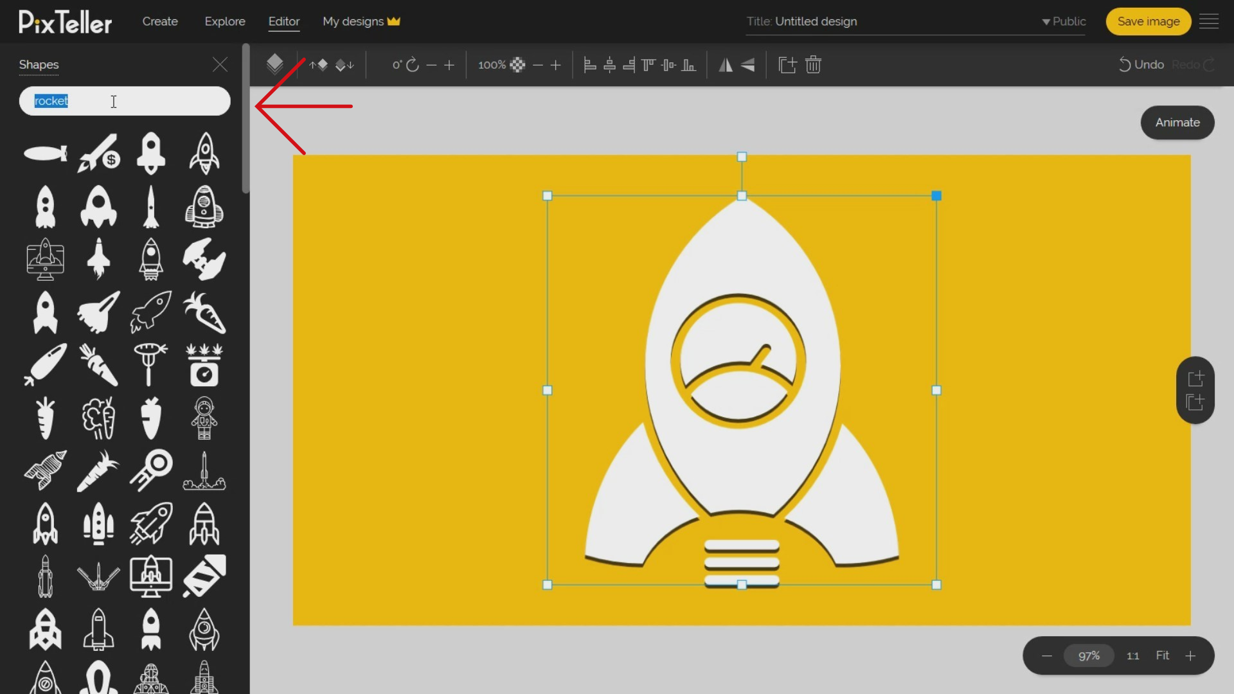Image resolution: width=1234 pixels, height=694 pixels.
Task: Select the top-right blue resize handle
Action: pyautogui.click(x=936, y=196)
